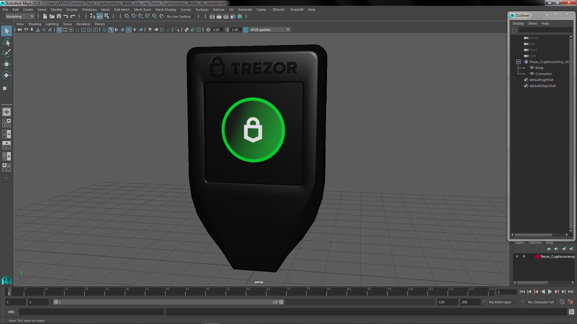Click the gamma value field 1.00
The image size is (577, 324).
click(x=235, y=30)
